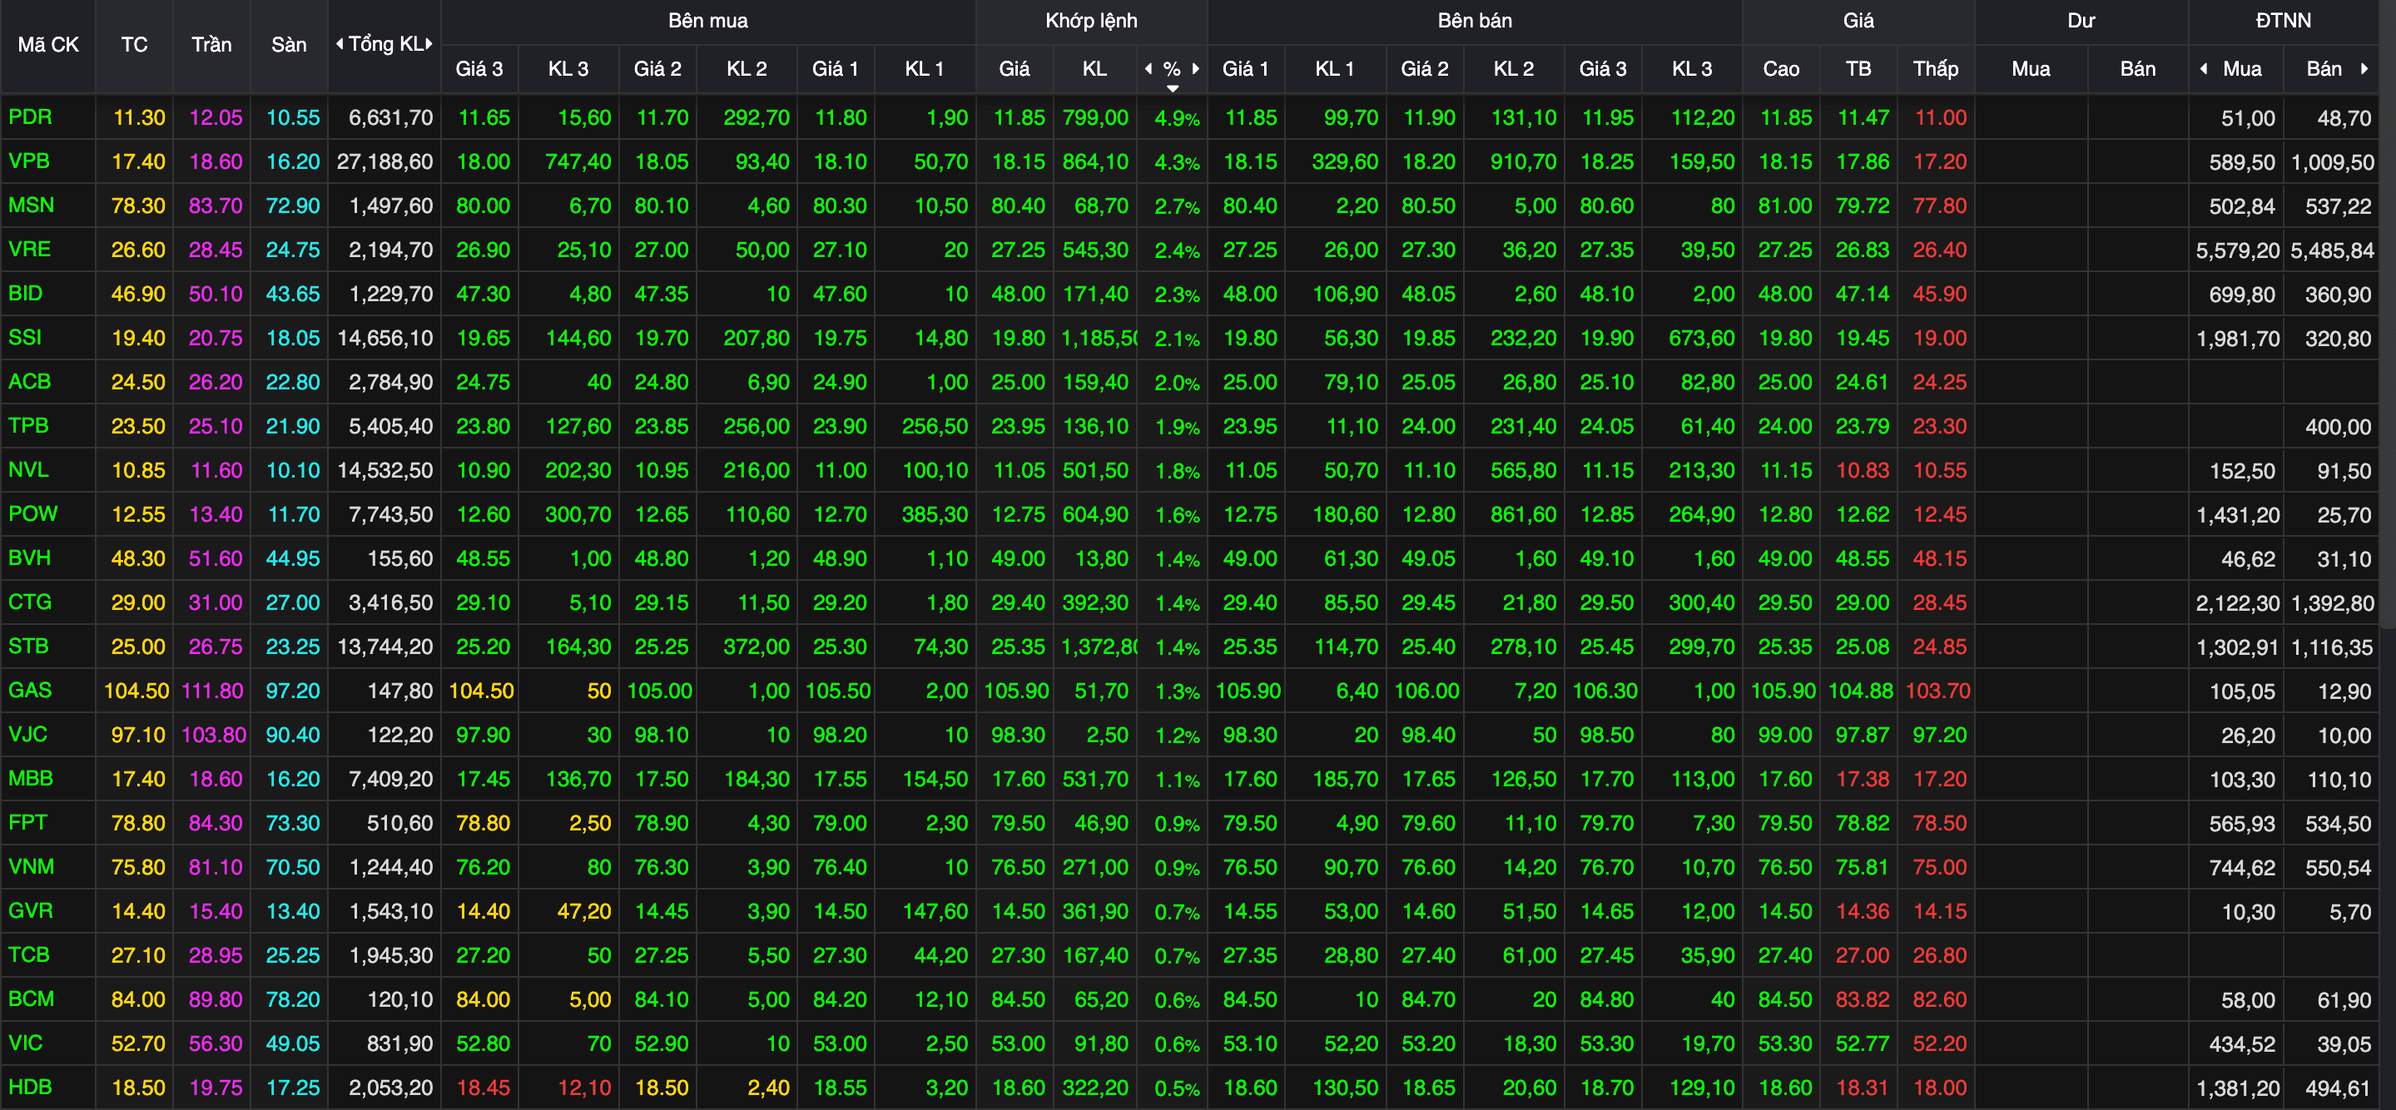This screenshot has height=1110, width=2396.
Task: Click the vertical scrollbar on the right edge
Action: tap(2388, 316)
